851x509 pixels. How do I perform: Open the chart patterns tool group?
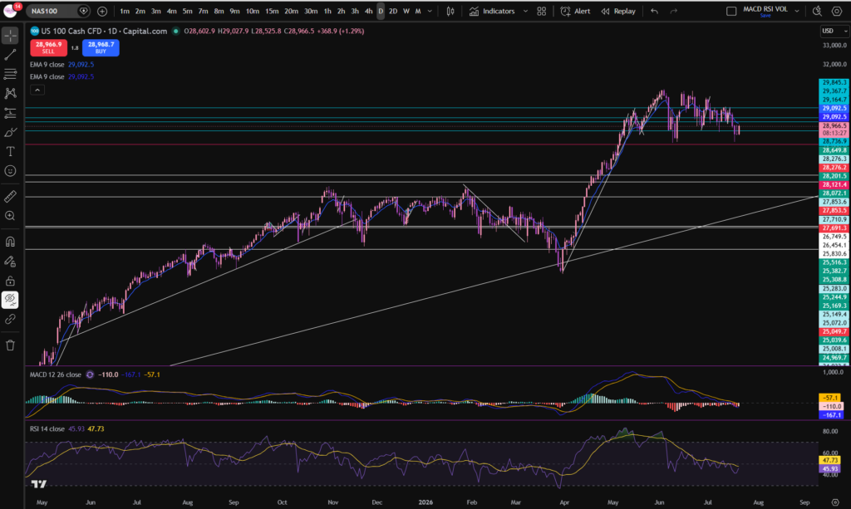click(x=10, y=93)
